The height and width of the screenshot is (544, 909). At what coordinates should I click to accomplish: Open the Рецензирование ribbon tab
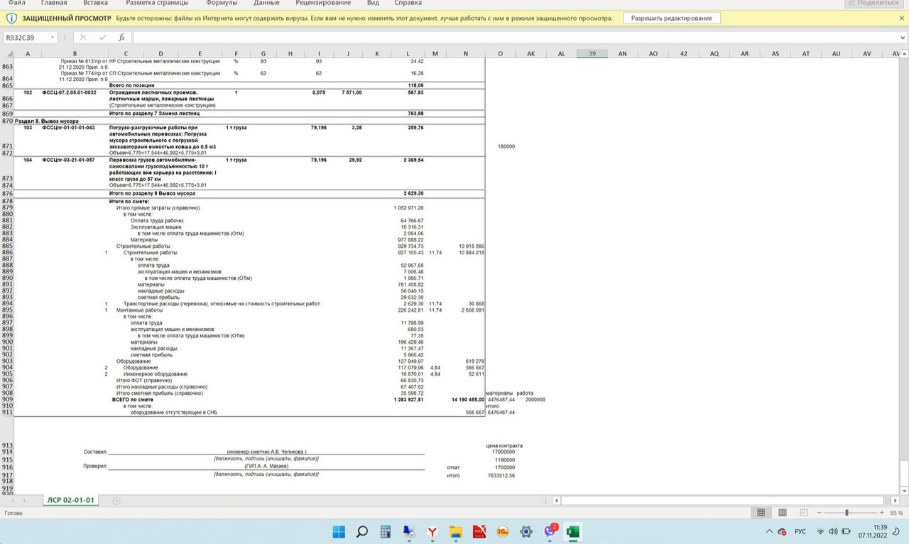pyautogui.click(x=324, y=3)
